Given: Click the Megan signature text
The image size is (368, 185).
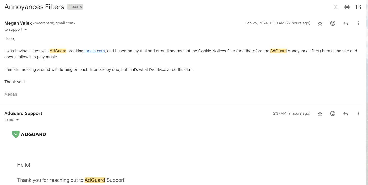Looking at the screenshot, I should pos(11,94).
